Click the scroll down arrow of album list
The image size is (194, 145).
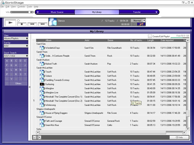point(188,129)
